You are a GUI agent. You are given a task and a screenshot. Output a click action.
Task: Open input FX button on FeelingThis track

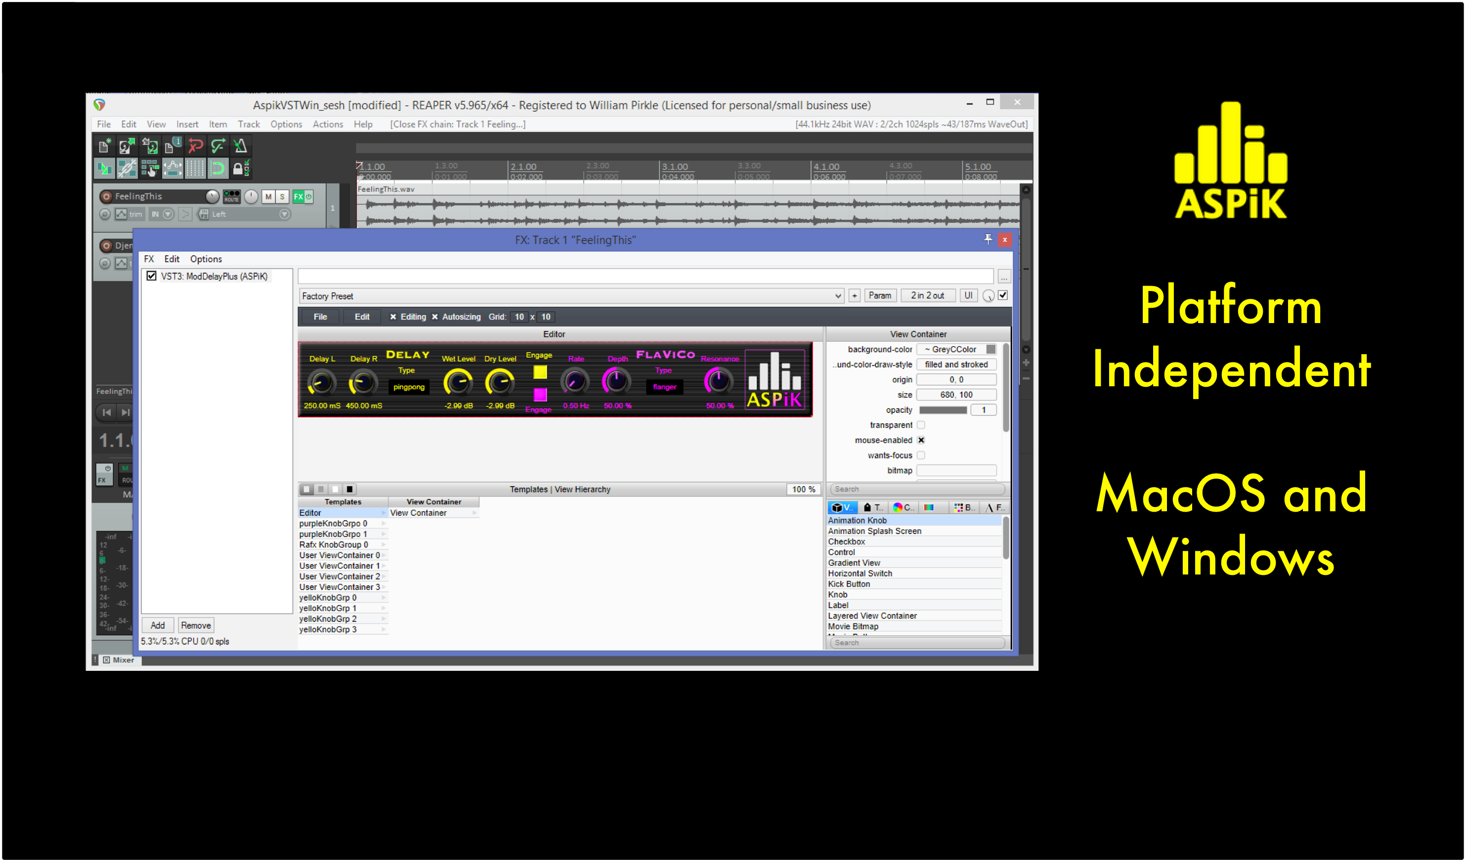pos(204,214)
